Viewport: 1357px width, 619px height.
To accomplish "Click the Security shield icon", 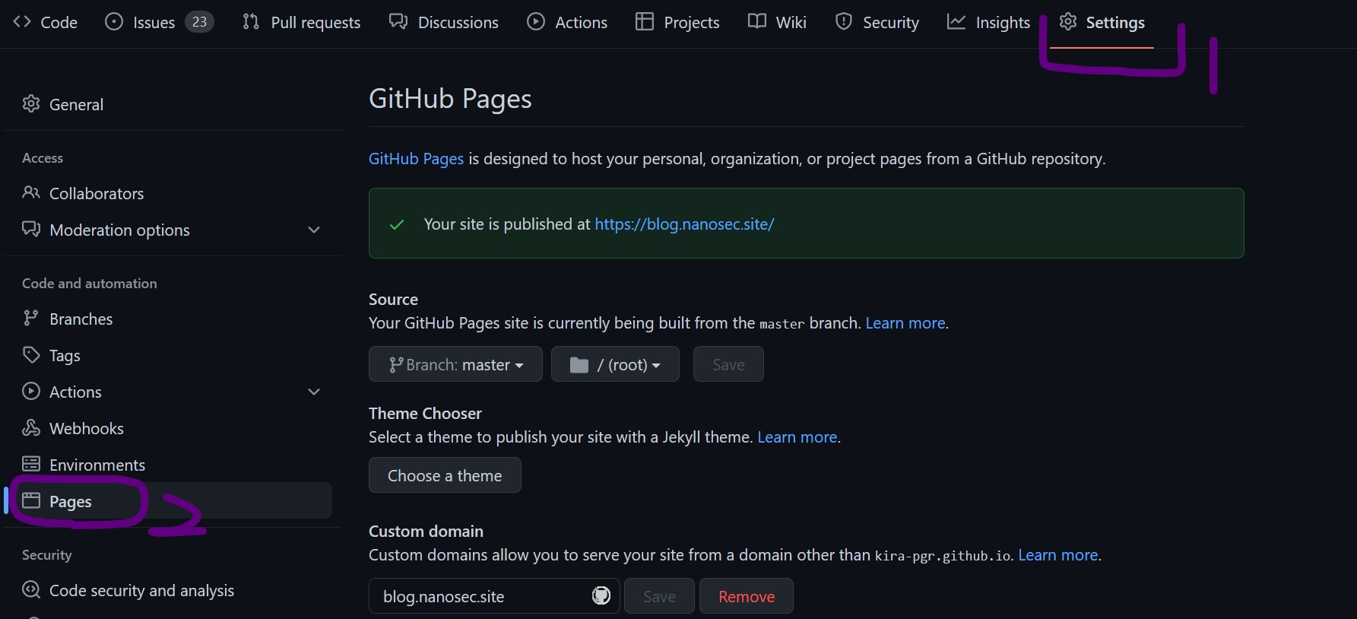I will [x=844, y=22].
